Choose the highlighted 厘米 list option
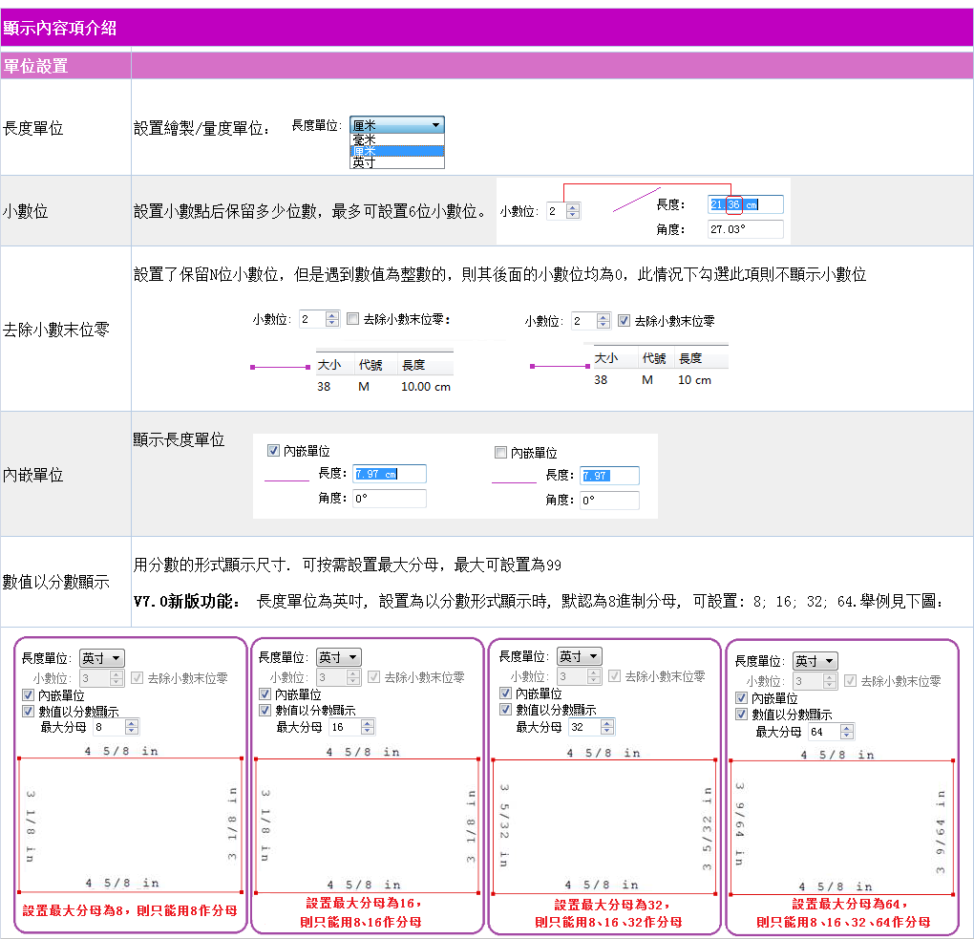The image size is (974, 939). (x=397, y=151)
